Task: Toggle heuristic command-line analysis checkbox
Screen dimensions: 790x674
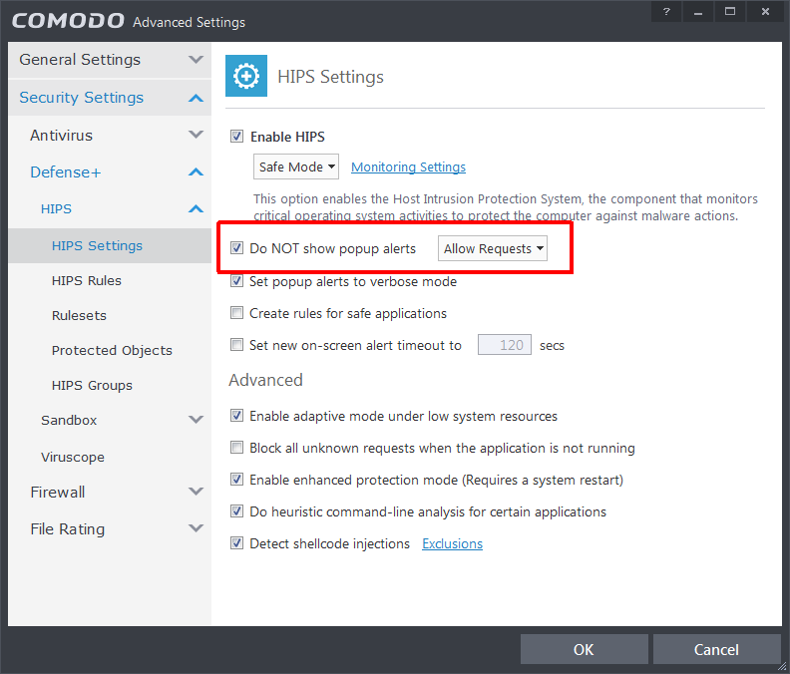Action: pyautogui.click(x=236, y=511)
